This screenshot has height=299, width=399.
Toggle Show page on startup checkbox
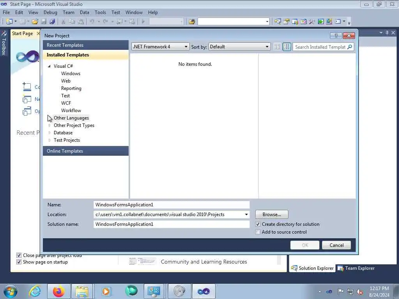19,262
